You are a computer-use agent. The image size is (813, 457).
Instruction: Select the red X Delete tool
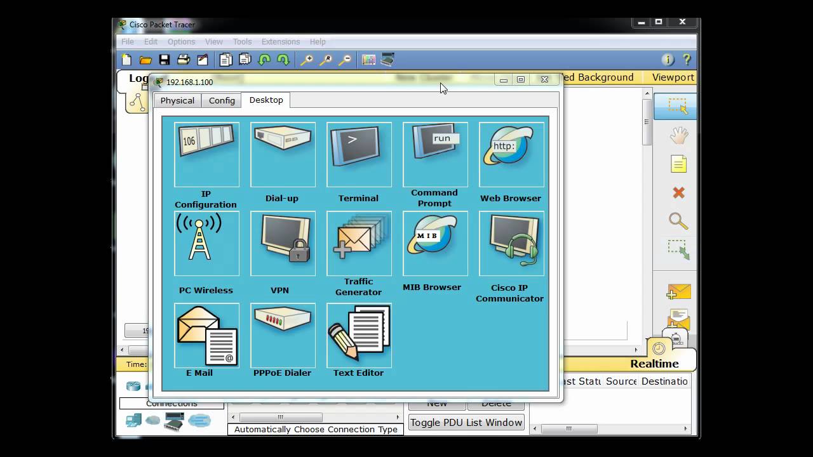pos(678,192)
